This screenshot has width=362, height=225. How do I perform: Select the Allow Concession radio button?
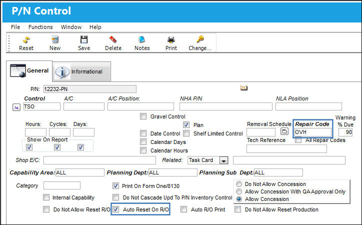239,199
